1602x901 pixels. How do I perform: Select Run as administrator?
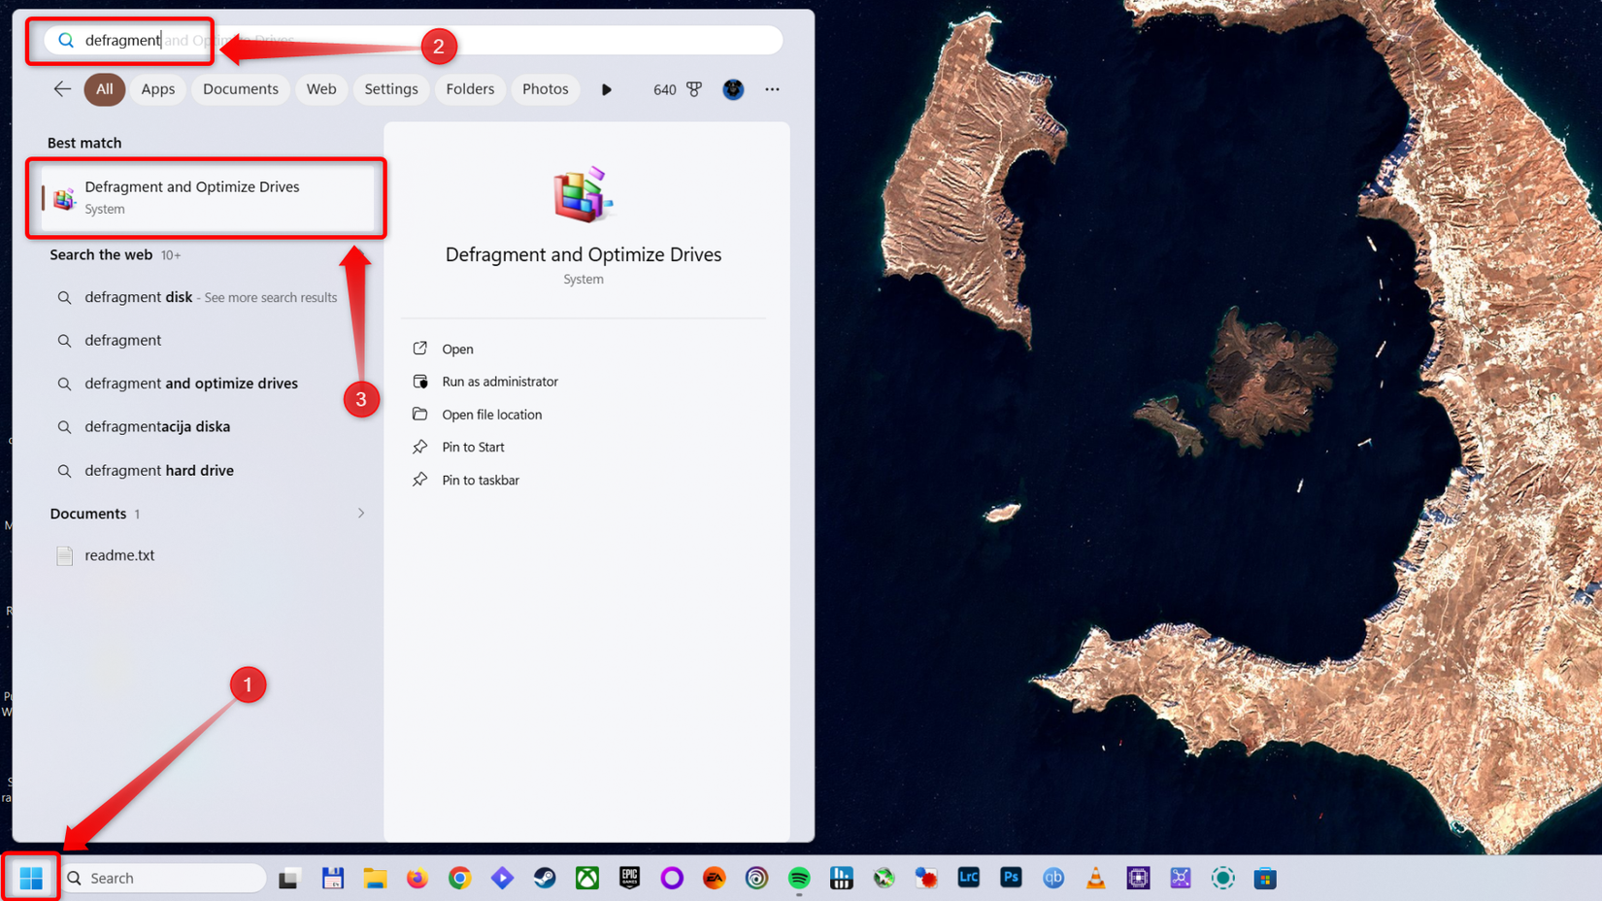[x=500, y=382]
